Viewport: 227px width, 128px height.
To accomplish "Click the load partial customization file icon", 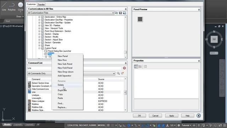I will pos(116,13).
